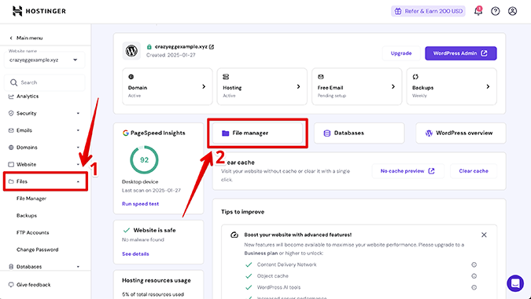The height and width of the screenshot is (299, 531).
Task: Click the Databases cylinder icon
Action: pyautogui.click(x=326, y=133)
